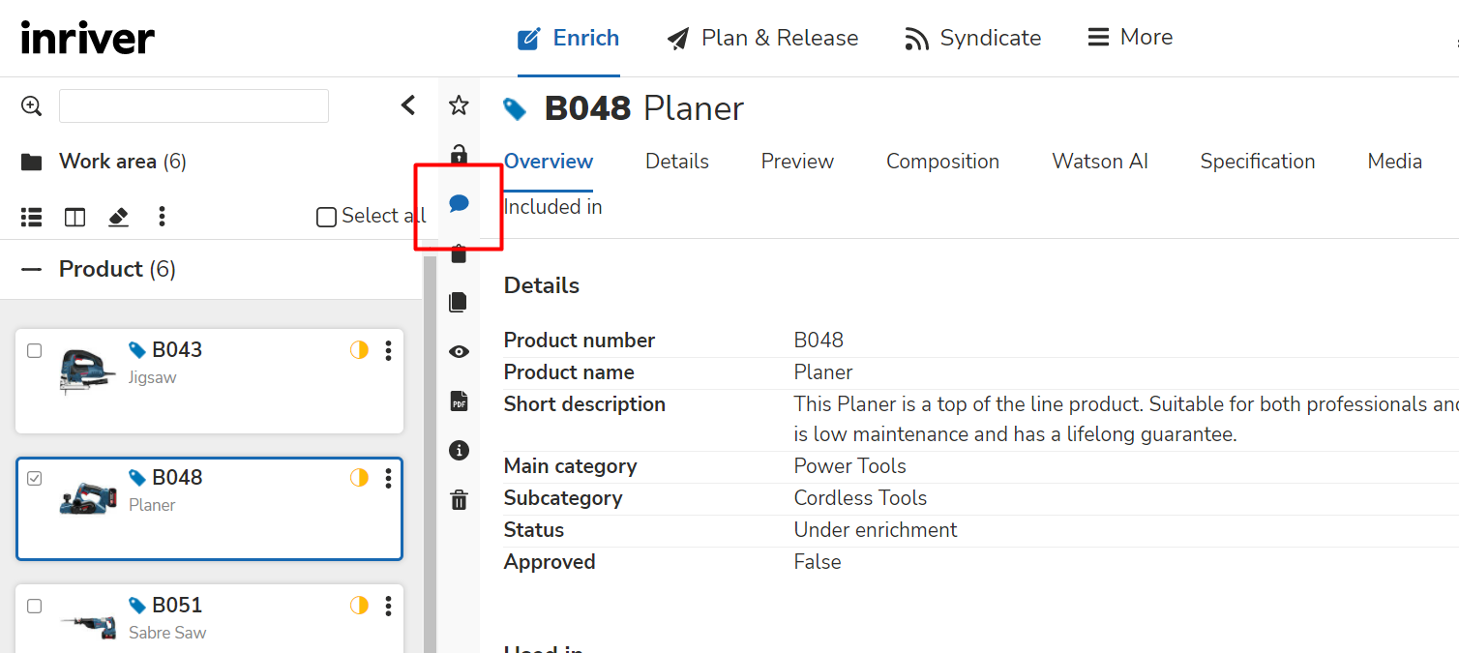Click the clipboard icon in sidebar
The width and height of the screenshot is (1459, 653).
(x=459, y=253)
